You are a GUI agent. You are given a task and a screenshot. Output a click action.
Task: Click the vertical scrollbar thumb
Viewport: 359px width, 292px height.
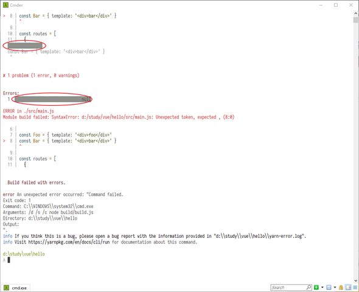tap(355, 20)
